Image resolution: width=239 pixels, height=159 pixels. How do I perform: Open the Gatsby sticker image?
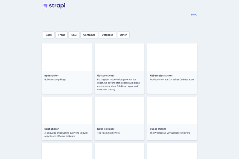119,57
